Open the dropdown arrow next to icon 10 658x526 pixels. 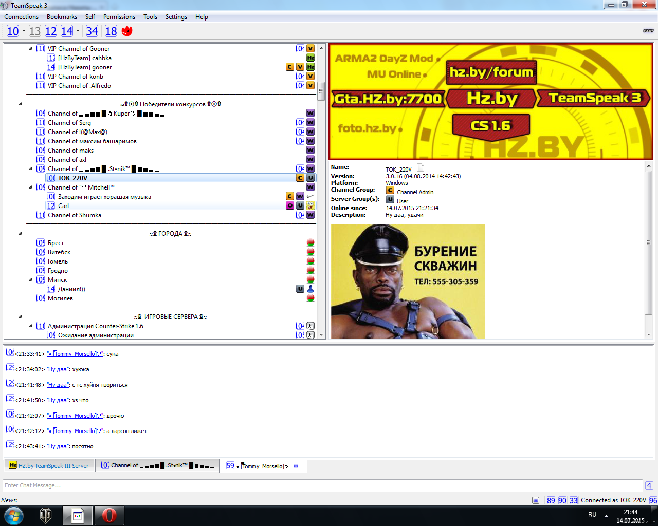coord(24,31)
